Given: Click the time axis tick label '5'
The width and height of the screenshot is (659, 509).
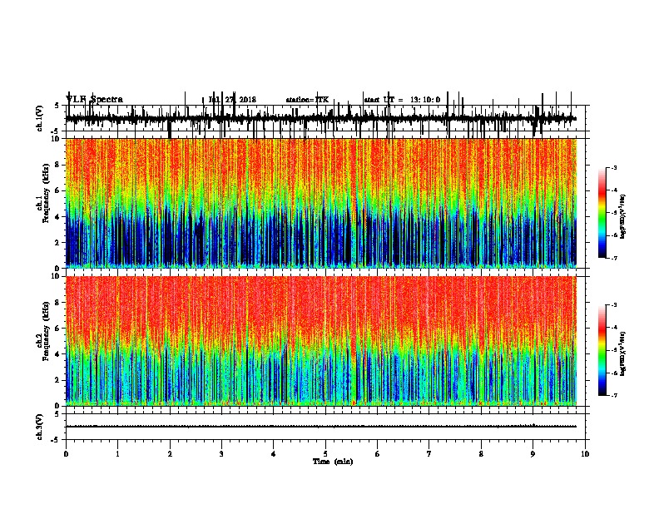Looking at the screenshot, I should pos(325,454).
